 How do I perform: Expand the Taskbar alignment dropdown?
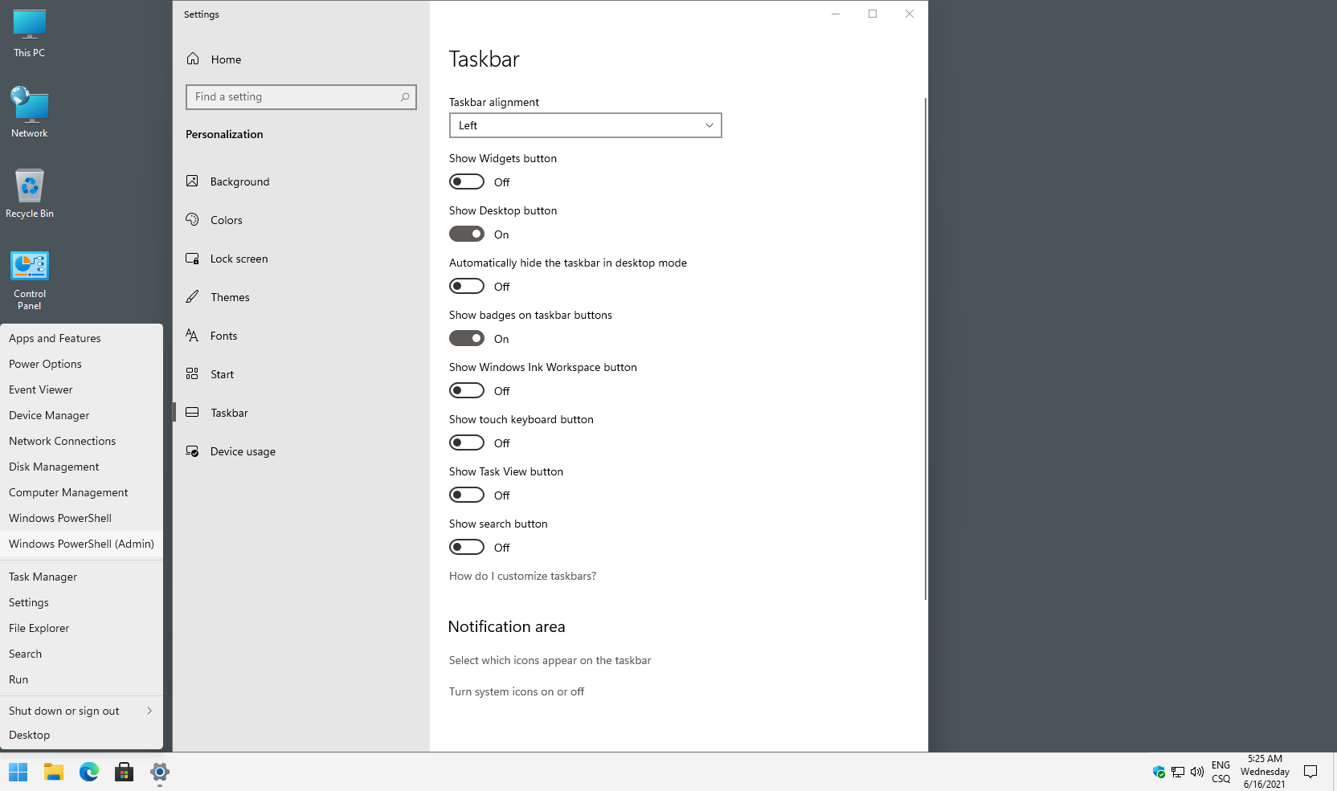tap(585, 125)
